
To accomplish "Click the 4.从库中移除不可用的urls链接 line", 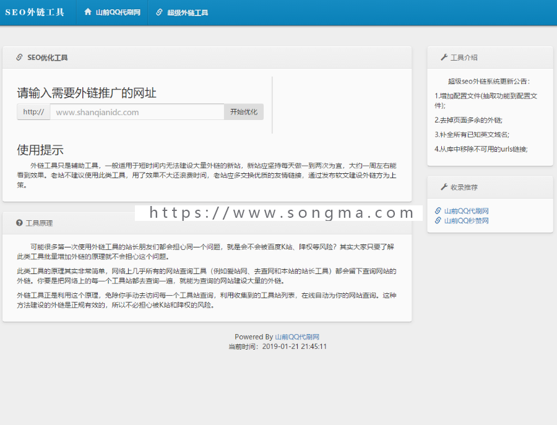I will tap(481, 149).
